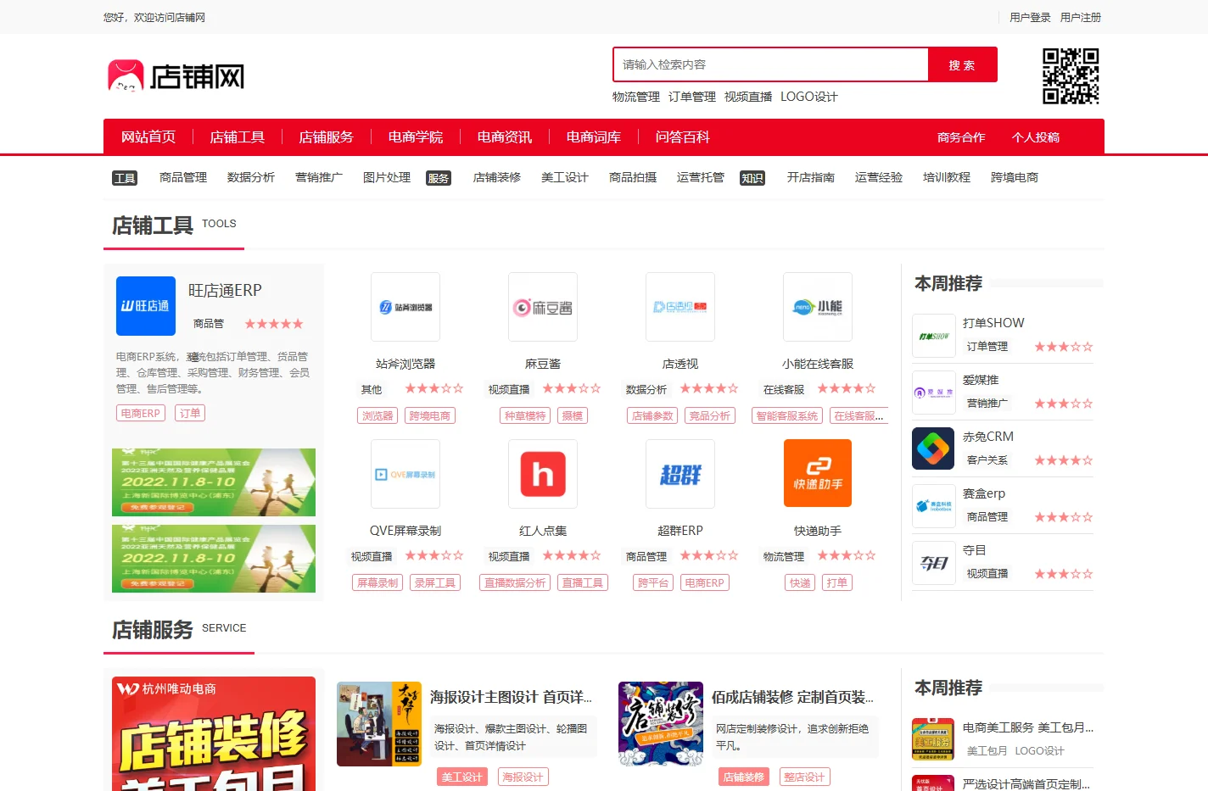The width and height of the screenshot is (1208, 791).
Task: Click the 订单管理 hot keyword below the search box
Action: click(x=692, y=97)
